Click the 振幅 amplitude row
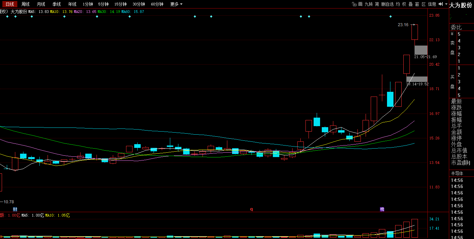Viewport: 474px width, 239px height. (456, 120)
